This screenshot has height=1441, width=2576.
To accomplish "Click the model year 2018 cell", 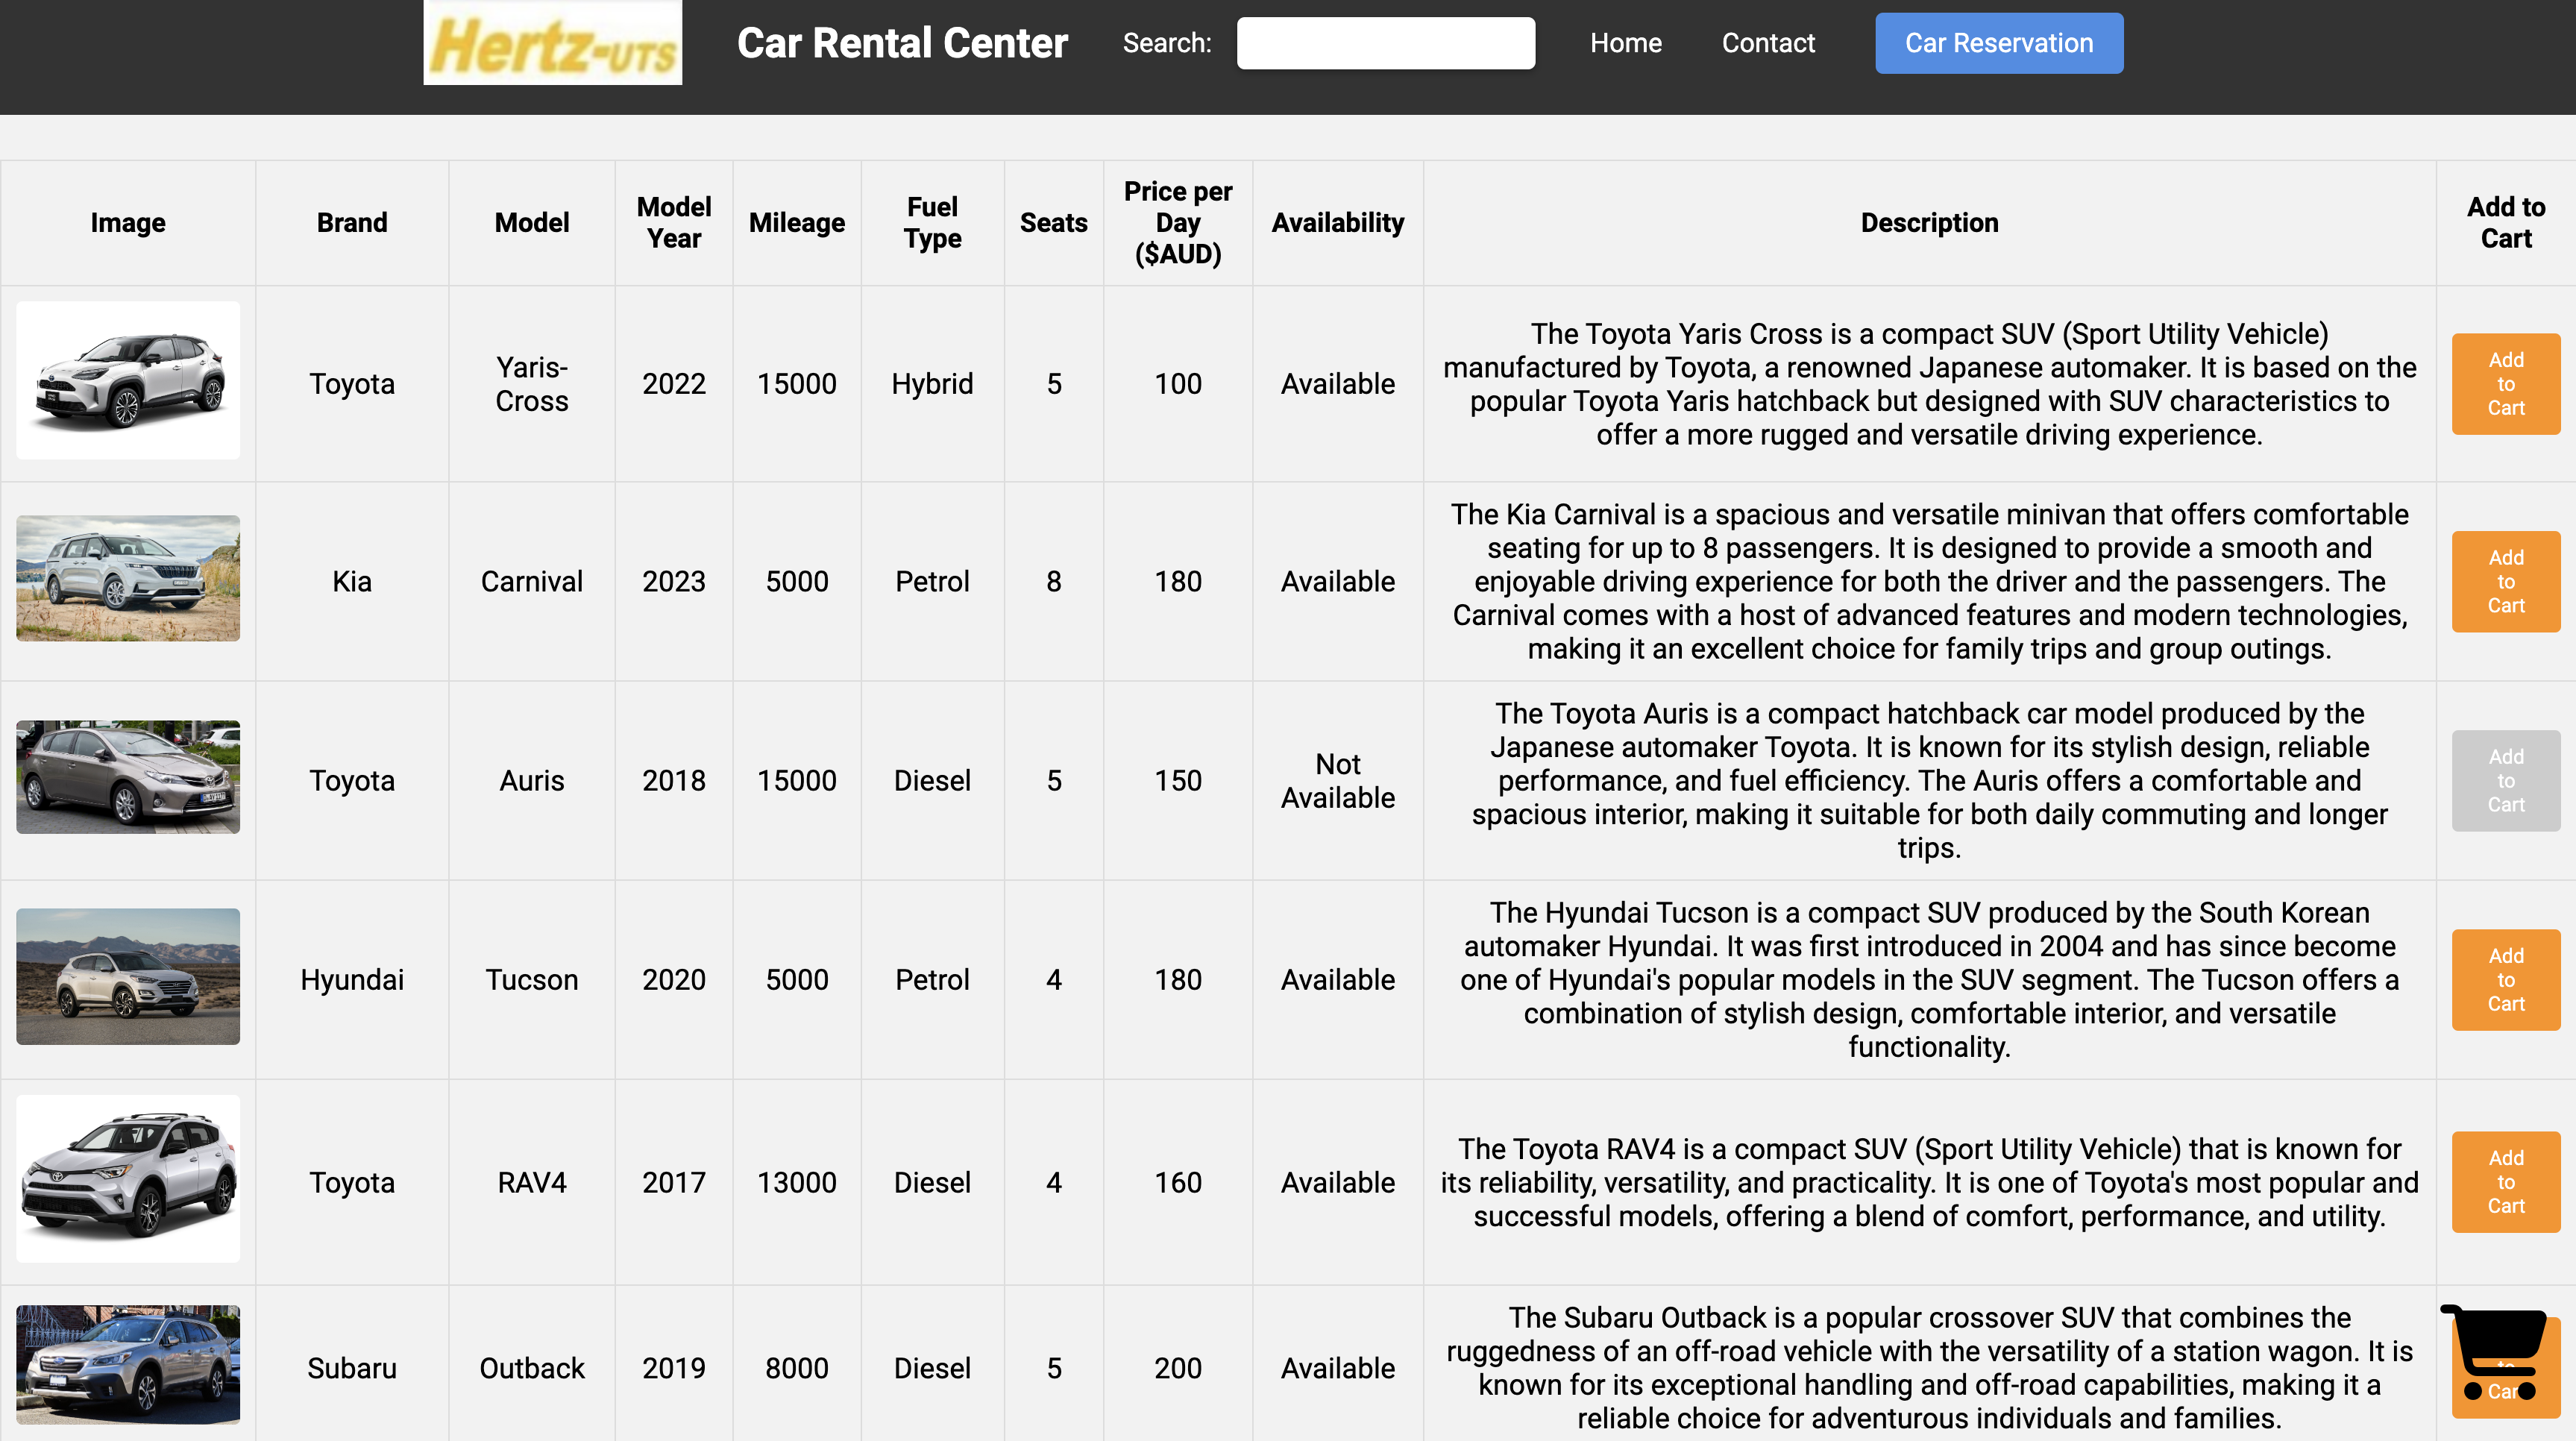I will (x=674, y=781).
